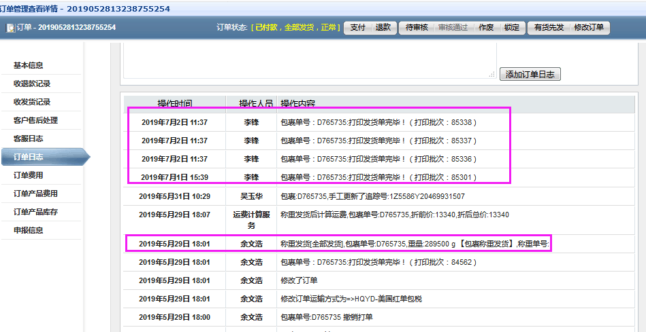Image resolution: width=646 pixels, height=332 pixels.
Task: Click the 2019年7月1日 15:39 timestamp
Action: click(x=175, y=177)
